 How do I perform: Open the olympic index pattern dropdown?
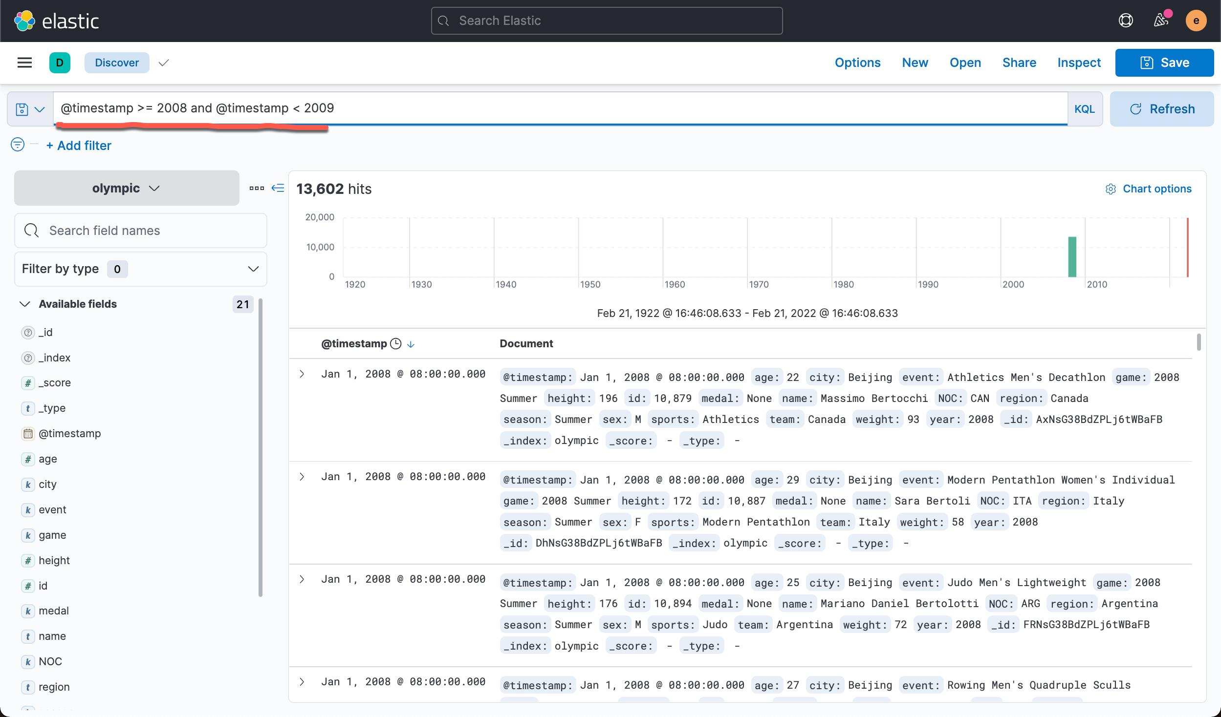click(127, 188)
